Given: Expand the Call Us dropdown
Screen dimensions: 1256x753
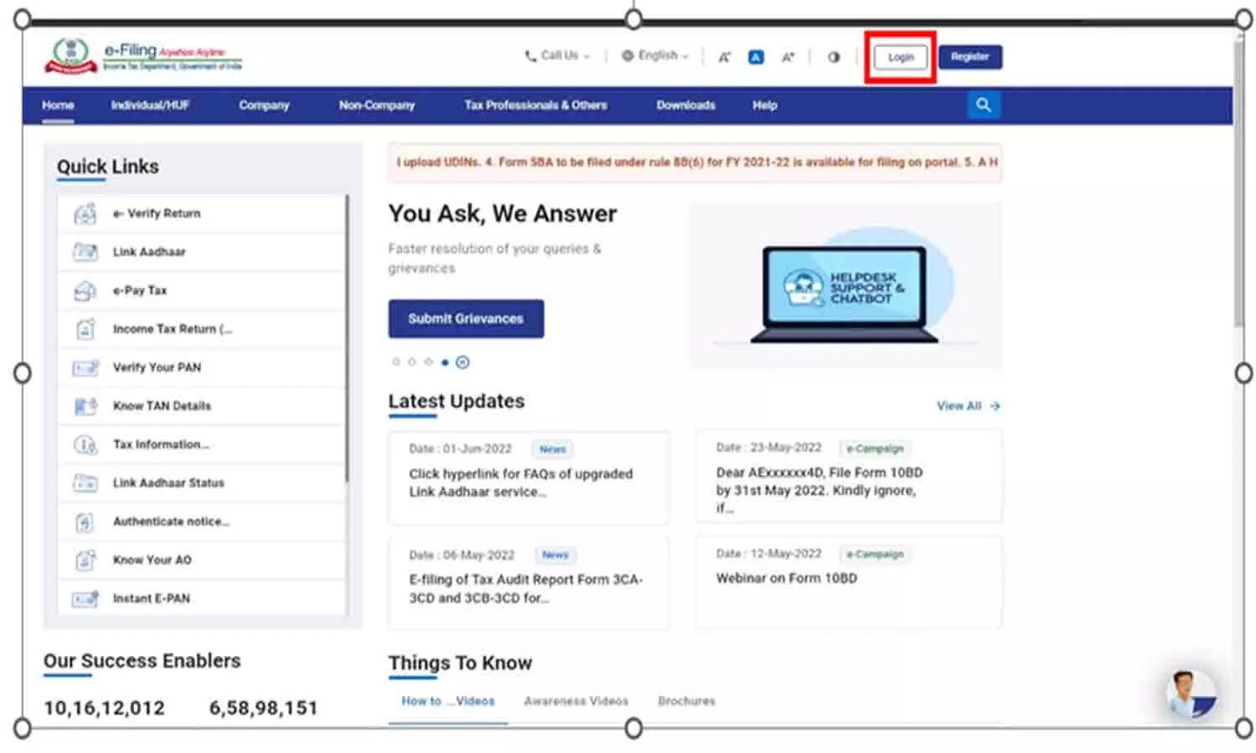Looking at the screenshot, I should 558,56.
